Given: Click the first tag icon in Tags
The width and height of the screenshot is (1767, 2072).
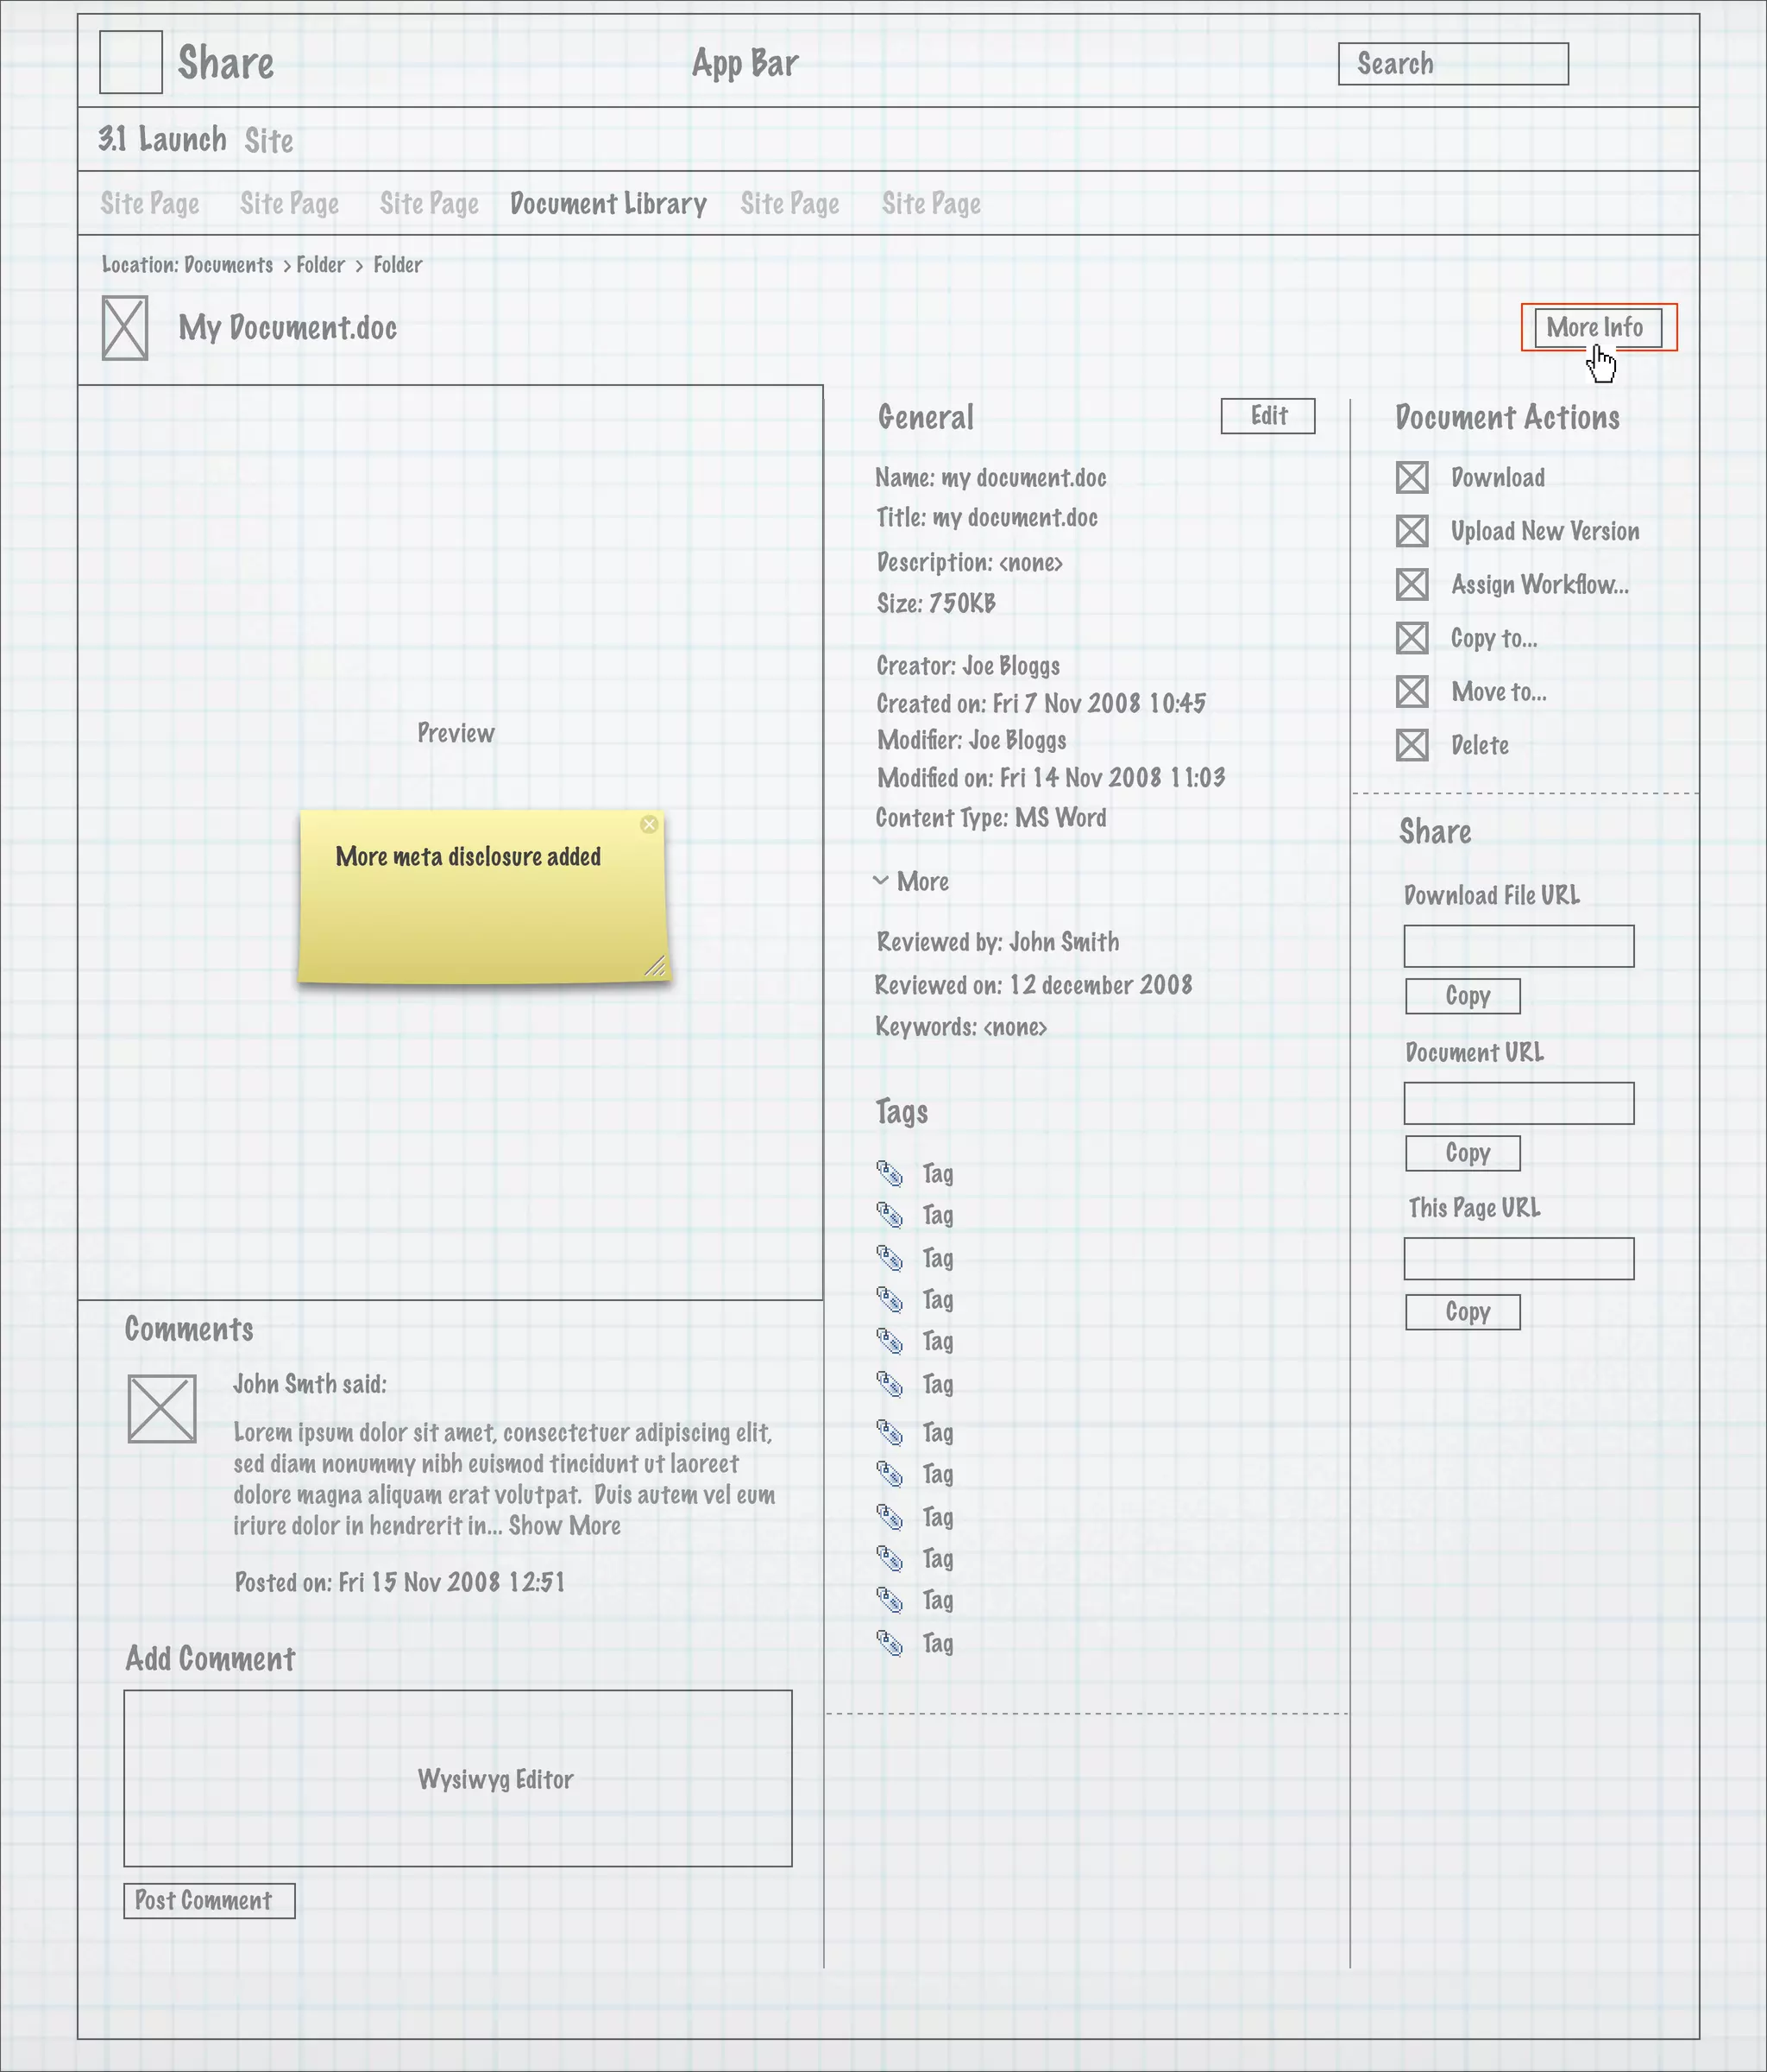Looking at the screenshot, I should click(x=890, y=1172).
